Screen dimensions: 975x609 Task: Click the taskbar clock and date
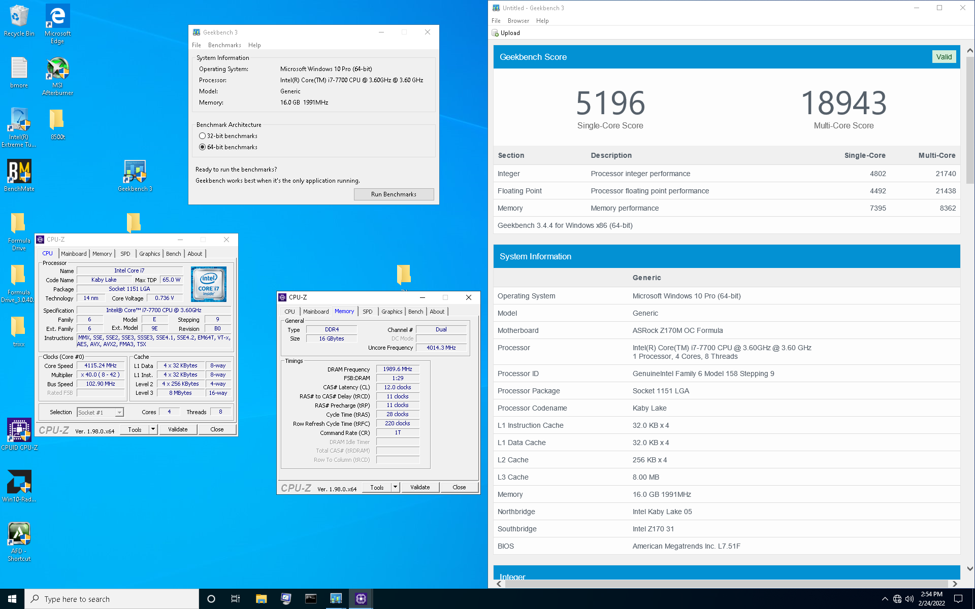tap(931, 599)
